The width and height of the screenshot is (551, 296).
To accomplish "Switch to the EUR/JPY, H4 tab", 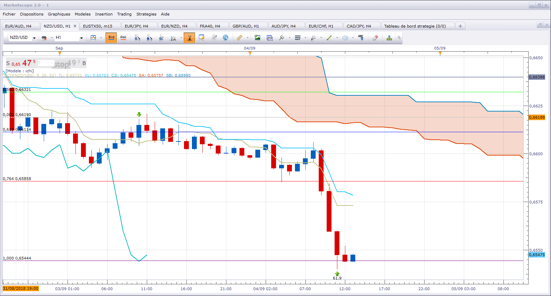I will tap(139, 26).
